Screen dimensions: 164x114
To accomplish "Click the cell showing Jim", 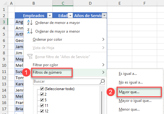I will (x=19, y=53).
